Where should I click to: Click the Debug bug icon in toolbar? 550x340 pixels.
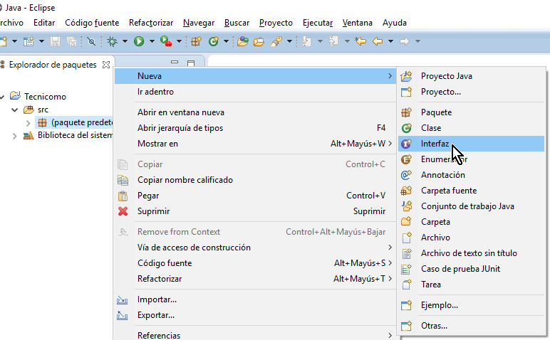click(x=113, y=41)
